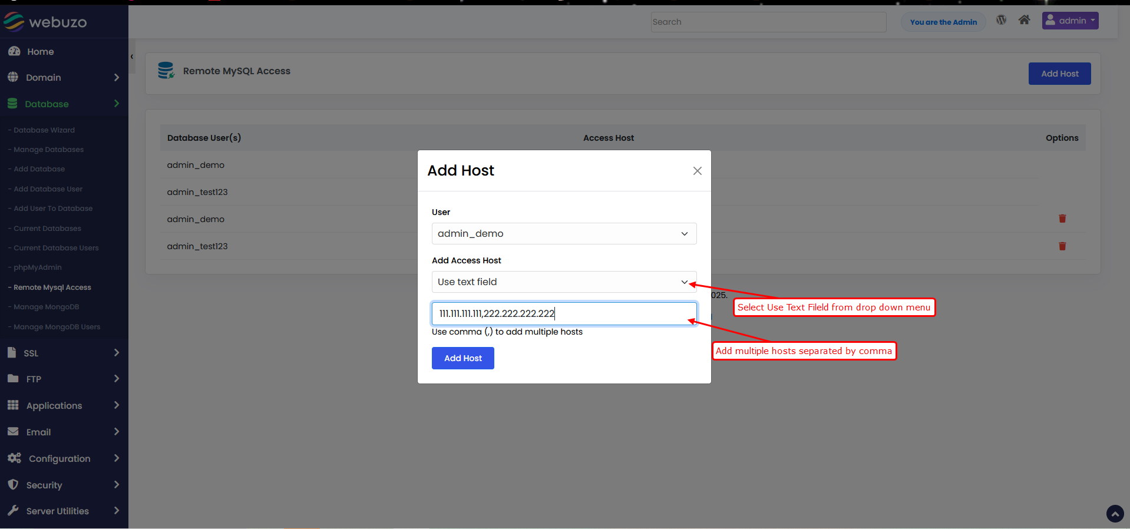Viewport: 1130px width, 529px height.
Task: Click the Add Host button on header
Action: click(1059, 74)
